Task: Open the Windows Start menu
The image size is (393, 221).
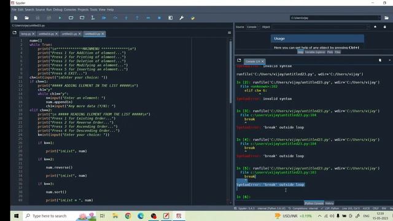Action: click(x=17, y=215)
